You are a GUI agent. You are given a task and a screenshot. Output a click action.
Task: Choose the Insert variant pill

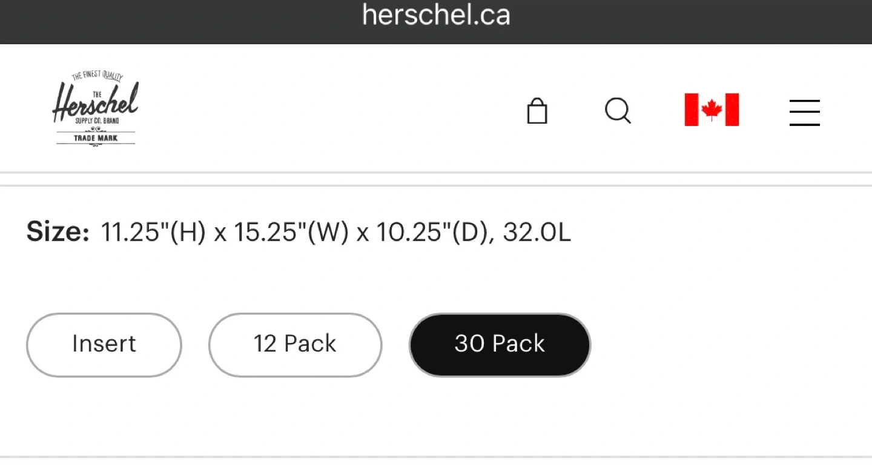click(104, 344)
